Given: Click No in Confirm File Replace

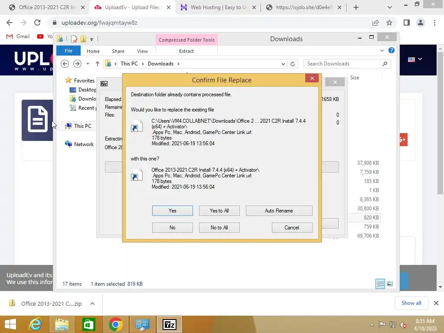Looking at the screenshot, I should [x=172, y=228].
